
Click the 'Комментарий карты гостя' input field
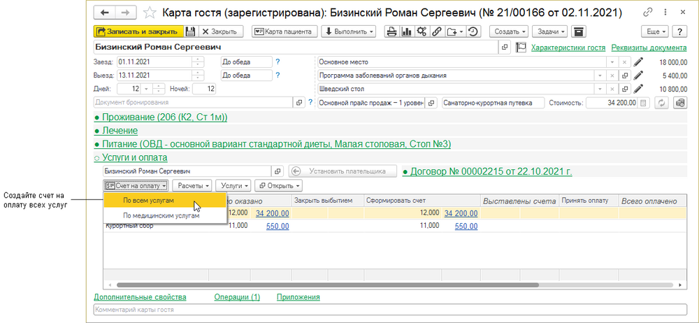384,310
